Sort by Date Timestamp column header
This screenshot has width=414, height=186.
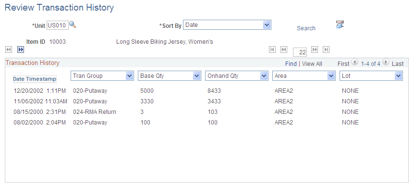click(35, 79)
